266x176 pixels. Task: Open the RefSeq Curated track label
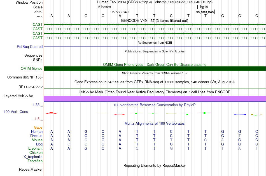[x=29, y=47]
